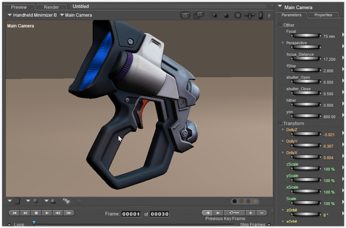
Task: Click the move XZ arrows camera control
Action: (250, 16)
